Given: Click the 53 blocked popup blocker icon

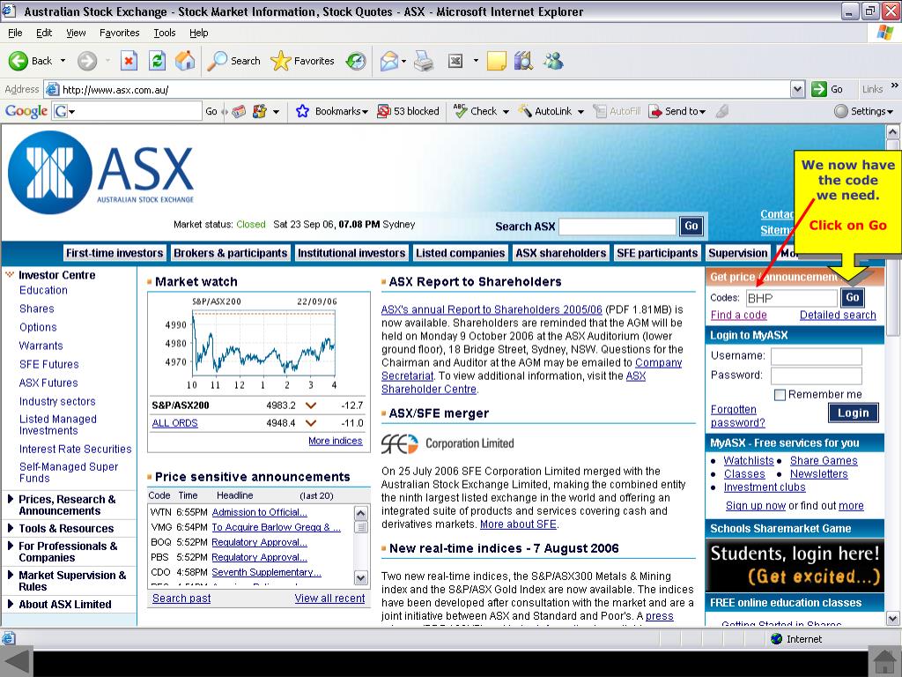Looking at the screenshot, I should point(384,111).
